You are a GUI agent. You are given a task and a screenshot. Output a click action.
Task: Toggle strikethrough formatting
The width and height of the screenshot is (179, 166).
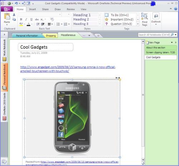click(x=37, y=19)
